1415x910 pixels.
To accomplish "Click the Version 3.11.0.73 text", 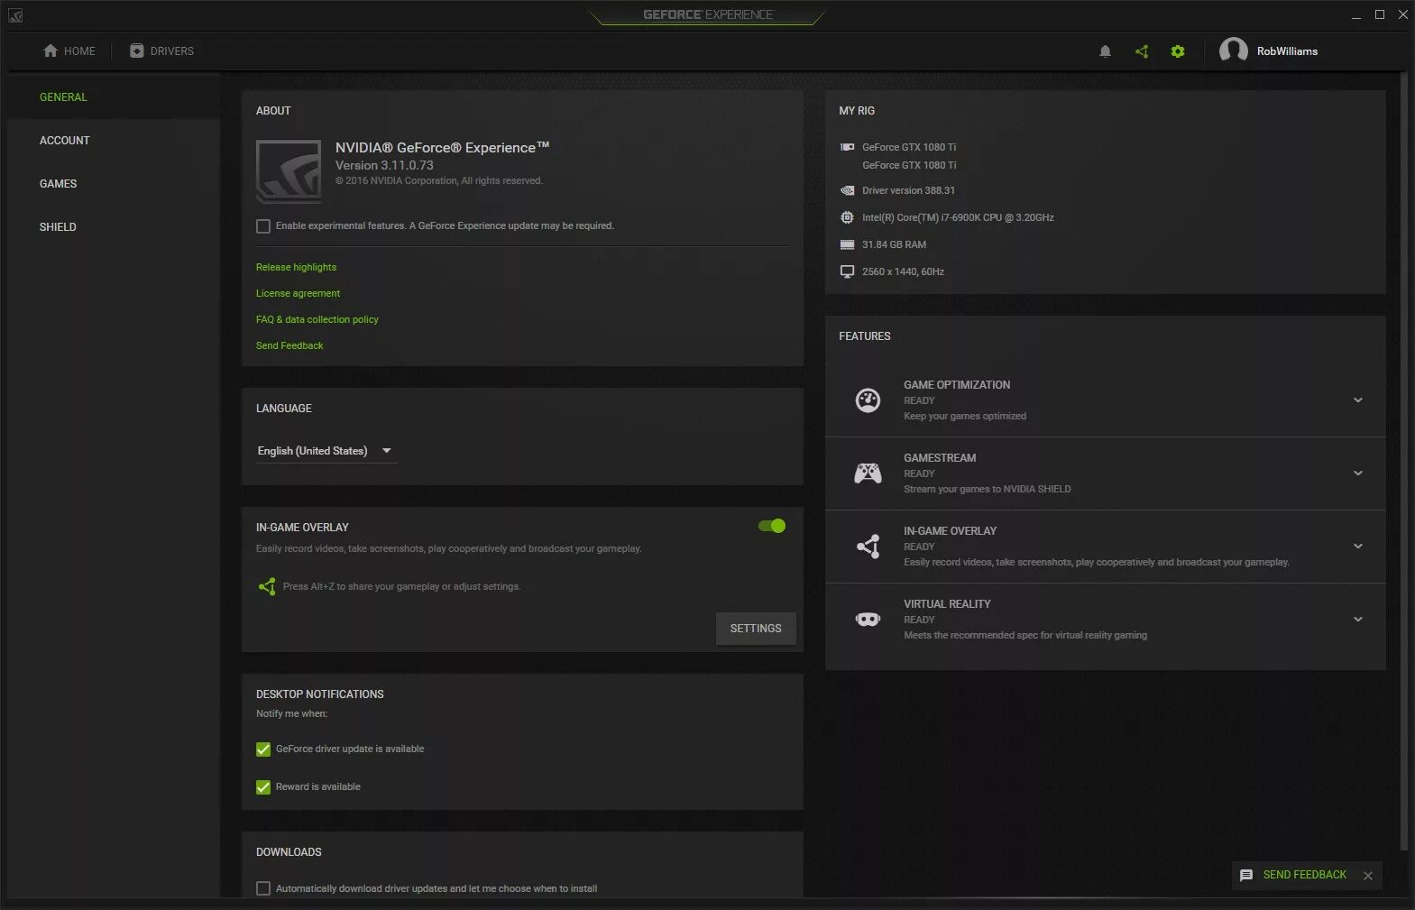I will click(x=384, y=165).
